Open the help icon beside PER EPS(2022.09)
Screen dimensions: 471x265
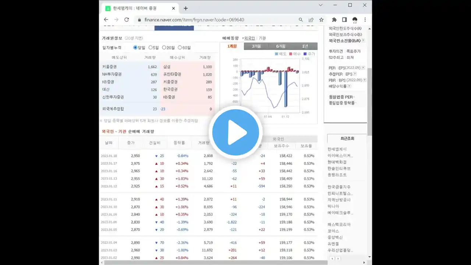tap(363, 68)
